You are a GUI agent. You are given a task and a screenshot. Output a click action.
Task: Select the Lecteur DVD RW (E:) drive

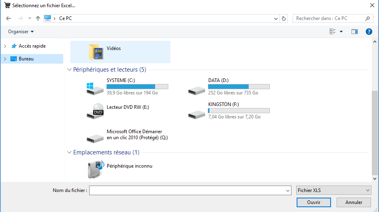pos(128,107)
